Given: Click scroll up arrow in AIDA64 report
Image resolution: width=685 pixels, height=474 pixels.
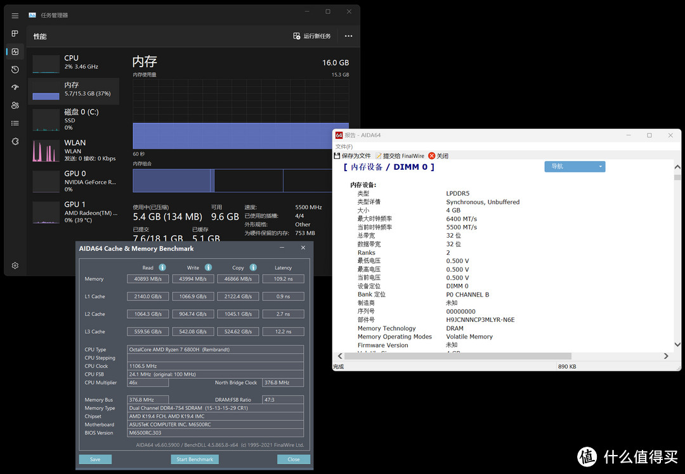Looking at the screenshot, I should point(677,167).
